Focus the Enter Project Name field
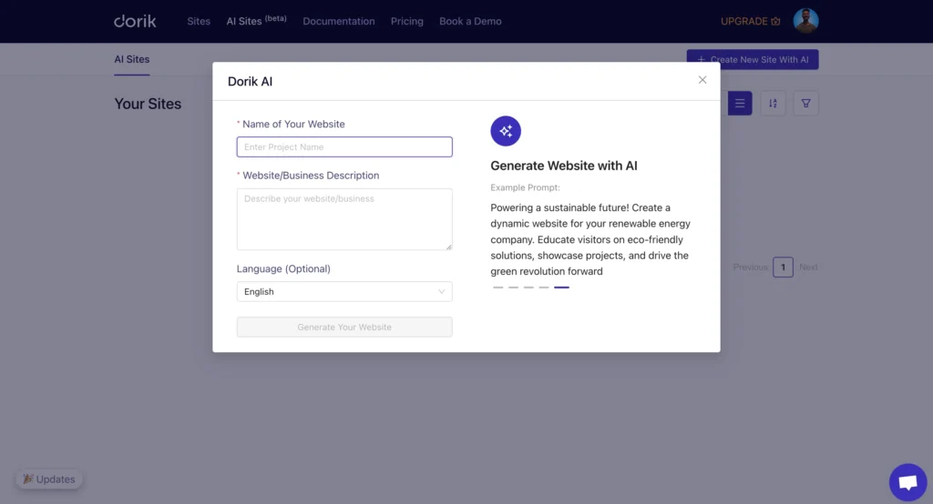Viewport: 933px width, 504px height. 344,146
